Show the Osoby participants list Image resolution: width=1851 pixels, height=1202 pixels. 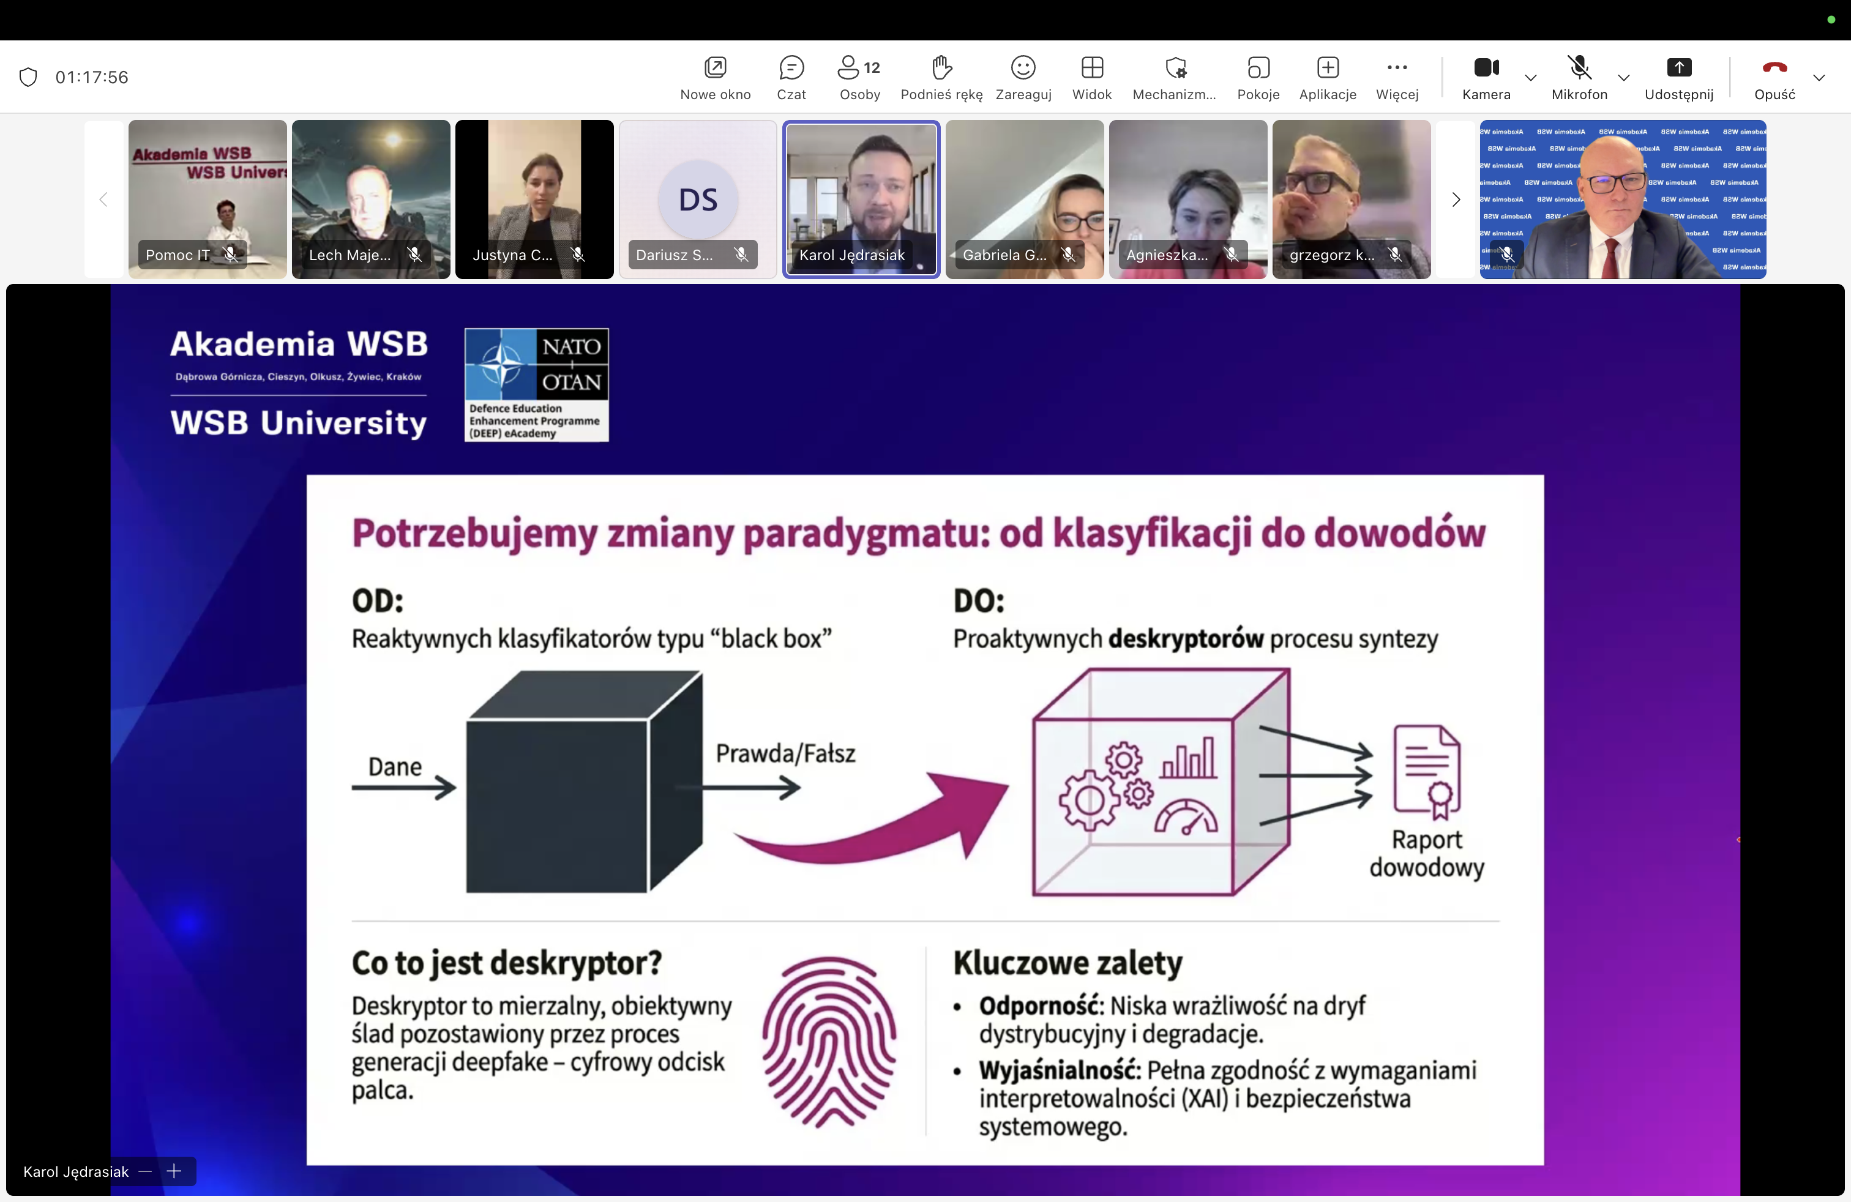click(x=859, y=77)
